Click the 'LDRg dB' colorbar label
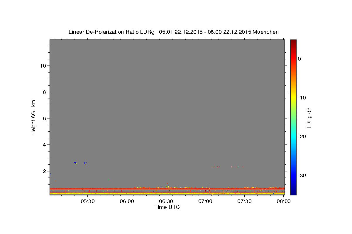Viewport: 352px width, 234px height. coord(309,117)
